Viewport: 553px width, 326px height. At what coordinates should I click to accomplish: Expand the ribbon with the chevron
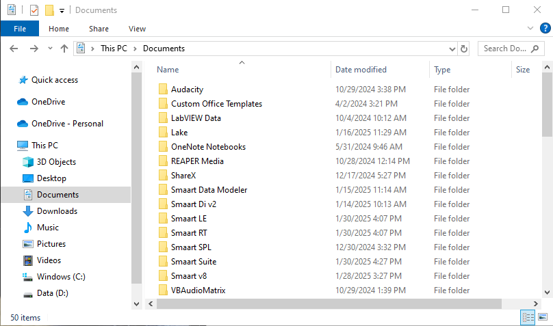click(x=530, y=28)
